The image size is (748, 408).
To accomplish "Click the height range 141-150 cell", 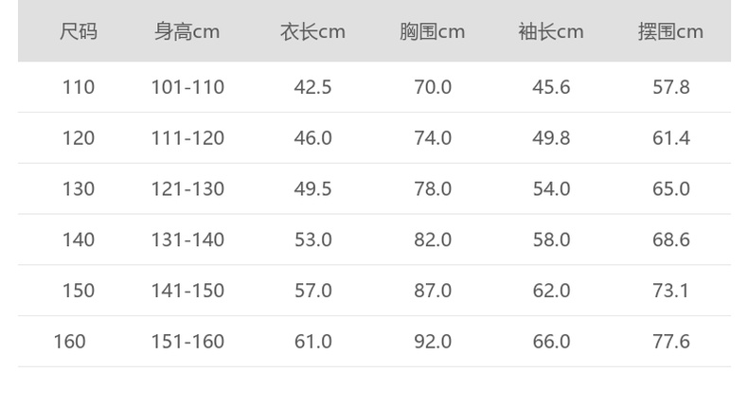I will [x=187, y=291].
